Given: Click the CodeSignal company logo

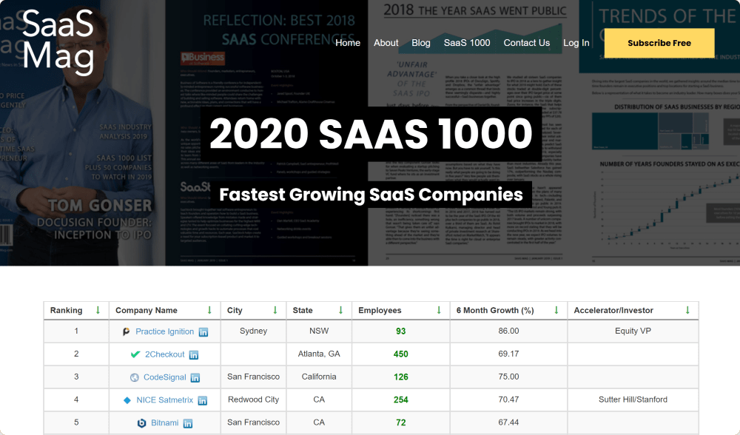Looking at the screenshot, I should (135, 377).
